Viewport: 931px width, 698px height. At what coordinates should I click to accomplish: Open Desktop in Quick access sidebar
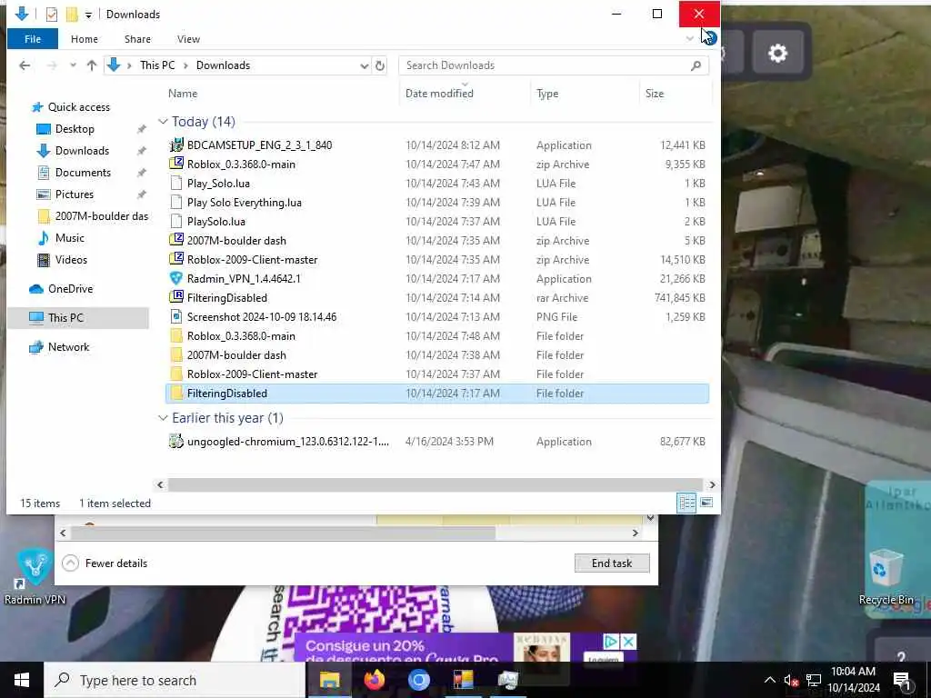75,129
